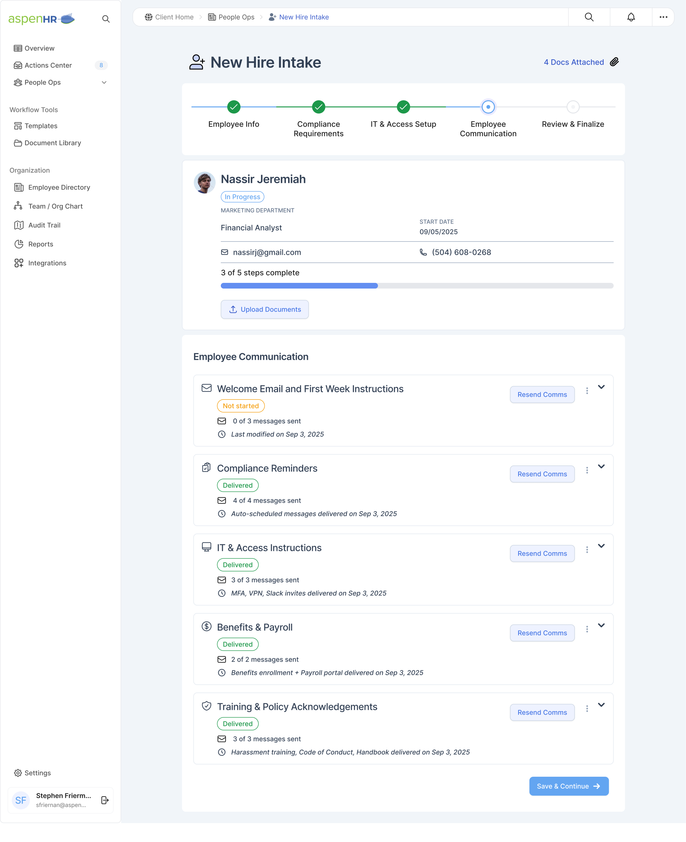Click the paperclip attachment icon
This screenshot has height=842, width=686.
[614, 62]
